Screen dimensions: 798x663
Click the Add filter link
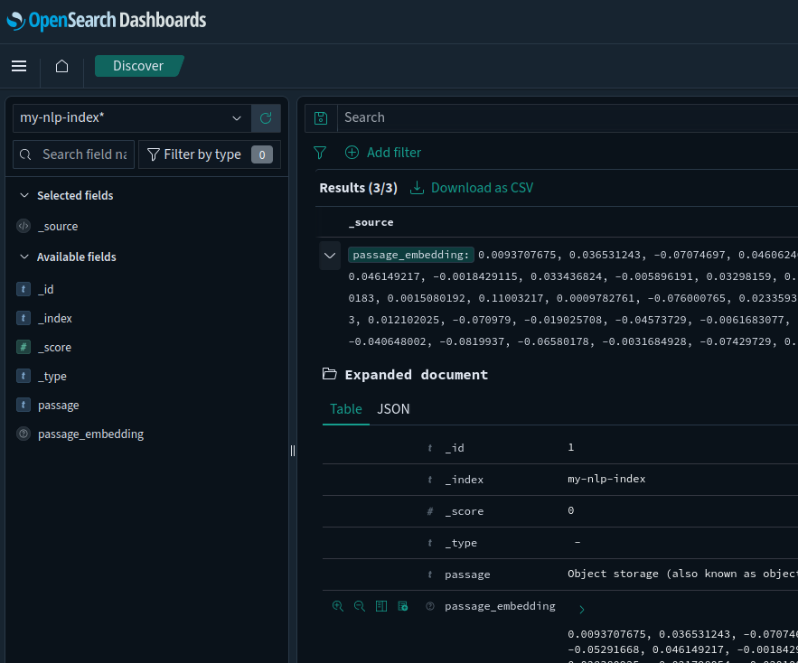(x=383, y=153)
